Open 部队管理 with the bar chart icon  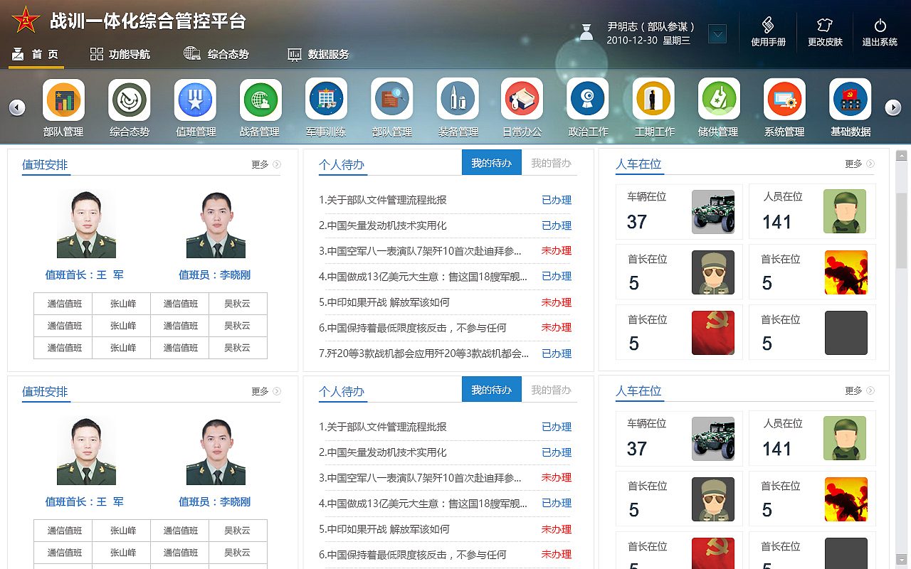(63, 100)
